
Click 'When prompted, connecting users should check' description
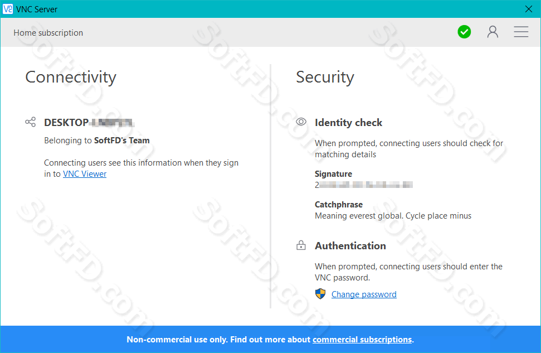409,149
